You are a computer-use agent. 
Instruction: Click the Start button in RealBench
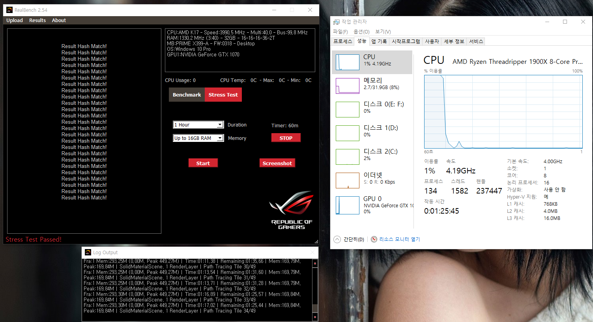(x=203, y=163)
